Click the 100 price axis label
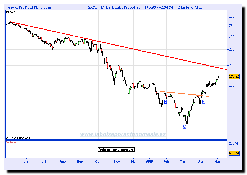 click(x=232, y=114)
